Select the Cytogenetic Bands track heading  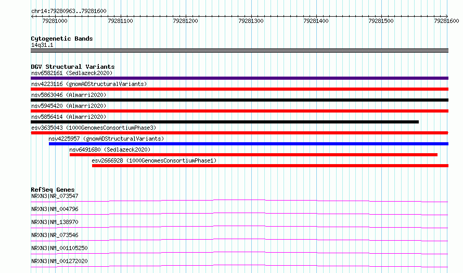pos(62,39)
